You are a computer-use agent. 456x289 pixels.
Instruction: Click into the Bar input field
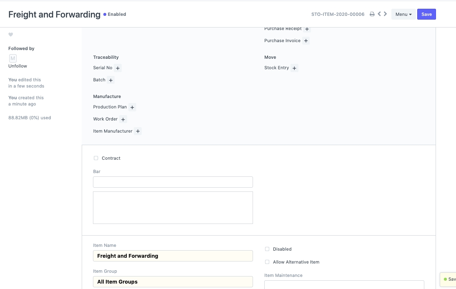pos(173,182)
